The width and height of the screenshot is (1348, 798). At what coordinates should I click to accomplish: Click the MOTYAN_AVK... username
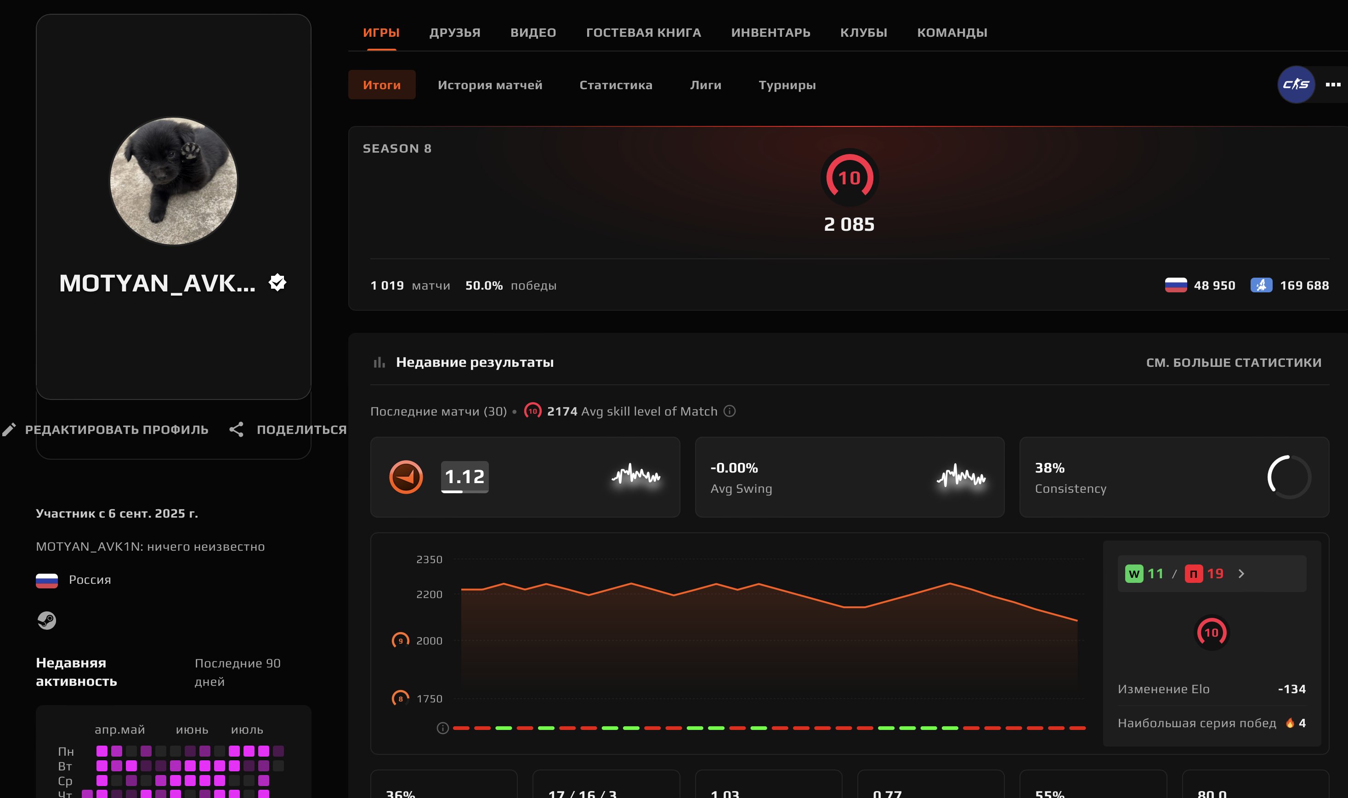(x=158, y=283)
